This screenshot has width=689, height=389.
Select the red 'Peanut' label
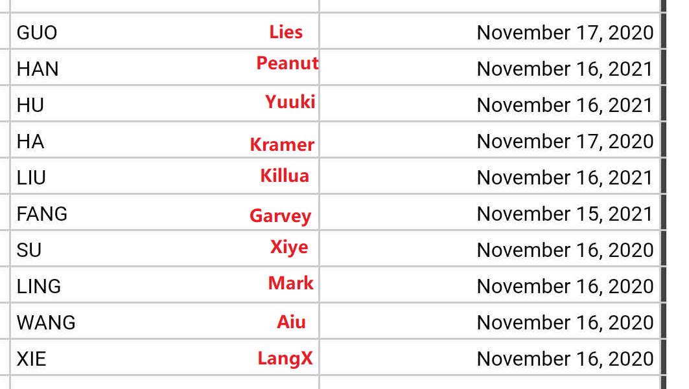coord(287,63)
